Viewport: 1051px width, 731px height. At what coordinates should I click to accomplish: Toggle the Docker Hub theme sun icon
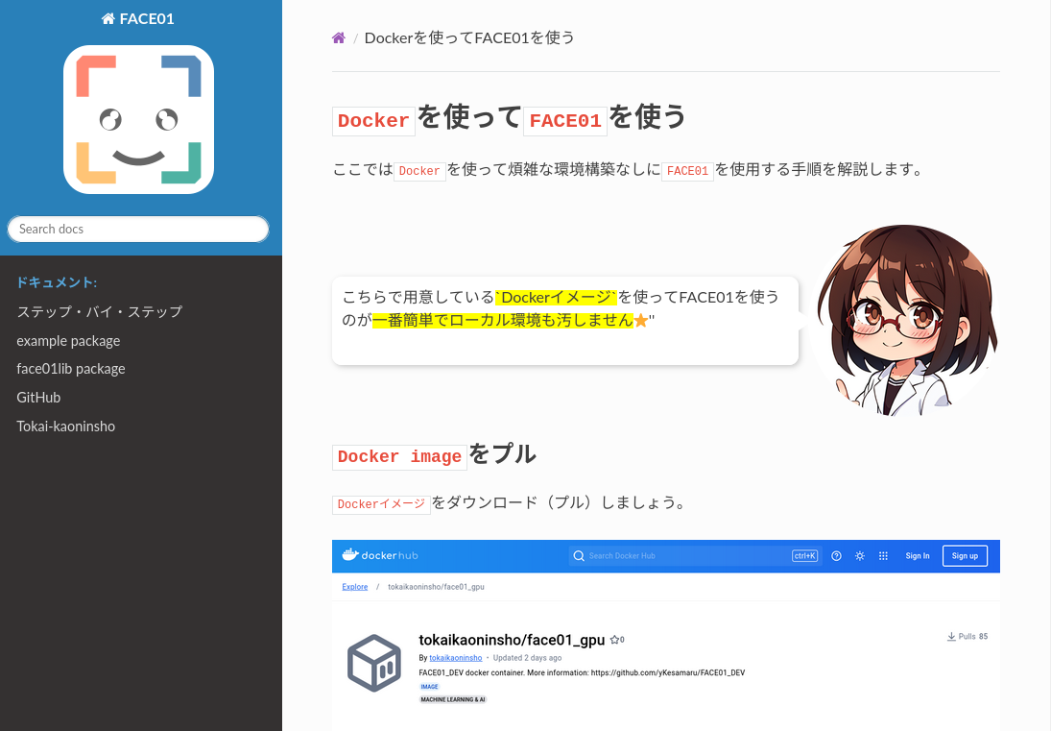pos(860,556)
